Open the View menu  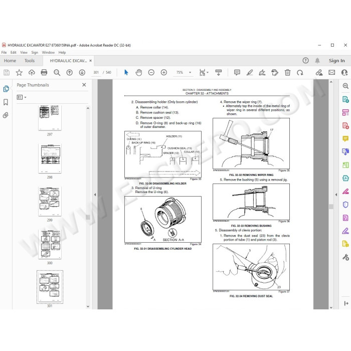tap(24, 52)
